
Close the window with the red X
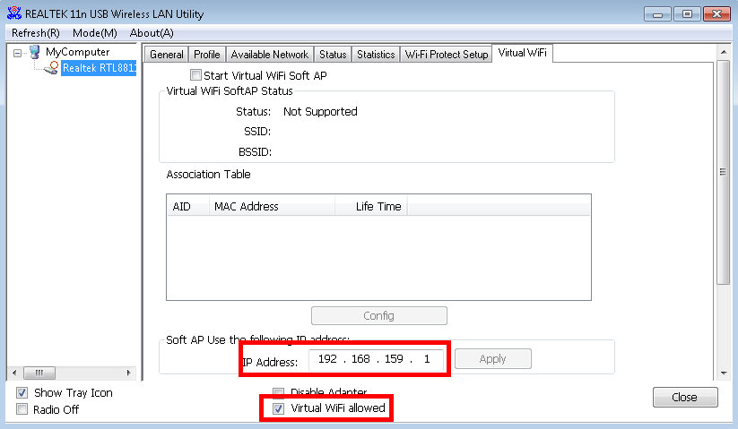[x=716, y=14]
